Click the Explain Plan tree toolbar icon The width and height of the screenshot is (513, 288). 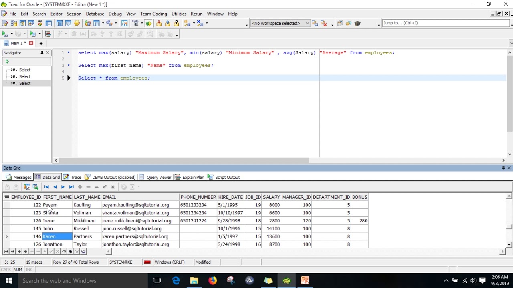[48, 34]
